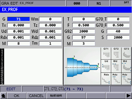Go to next softkey page arrow
This screenshot has width=132, height=99.
129,96
